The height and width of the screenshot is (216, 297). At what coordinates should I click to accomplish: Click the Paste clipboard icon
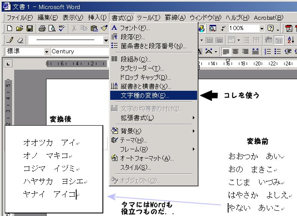(94, 28)
